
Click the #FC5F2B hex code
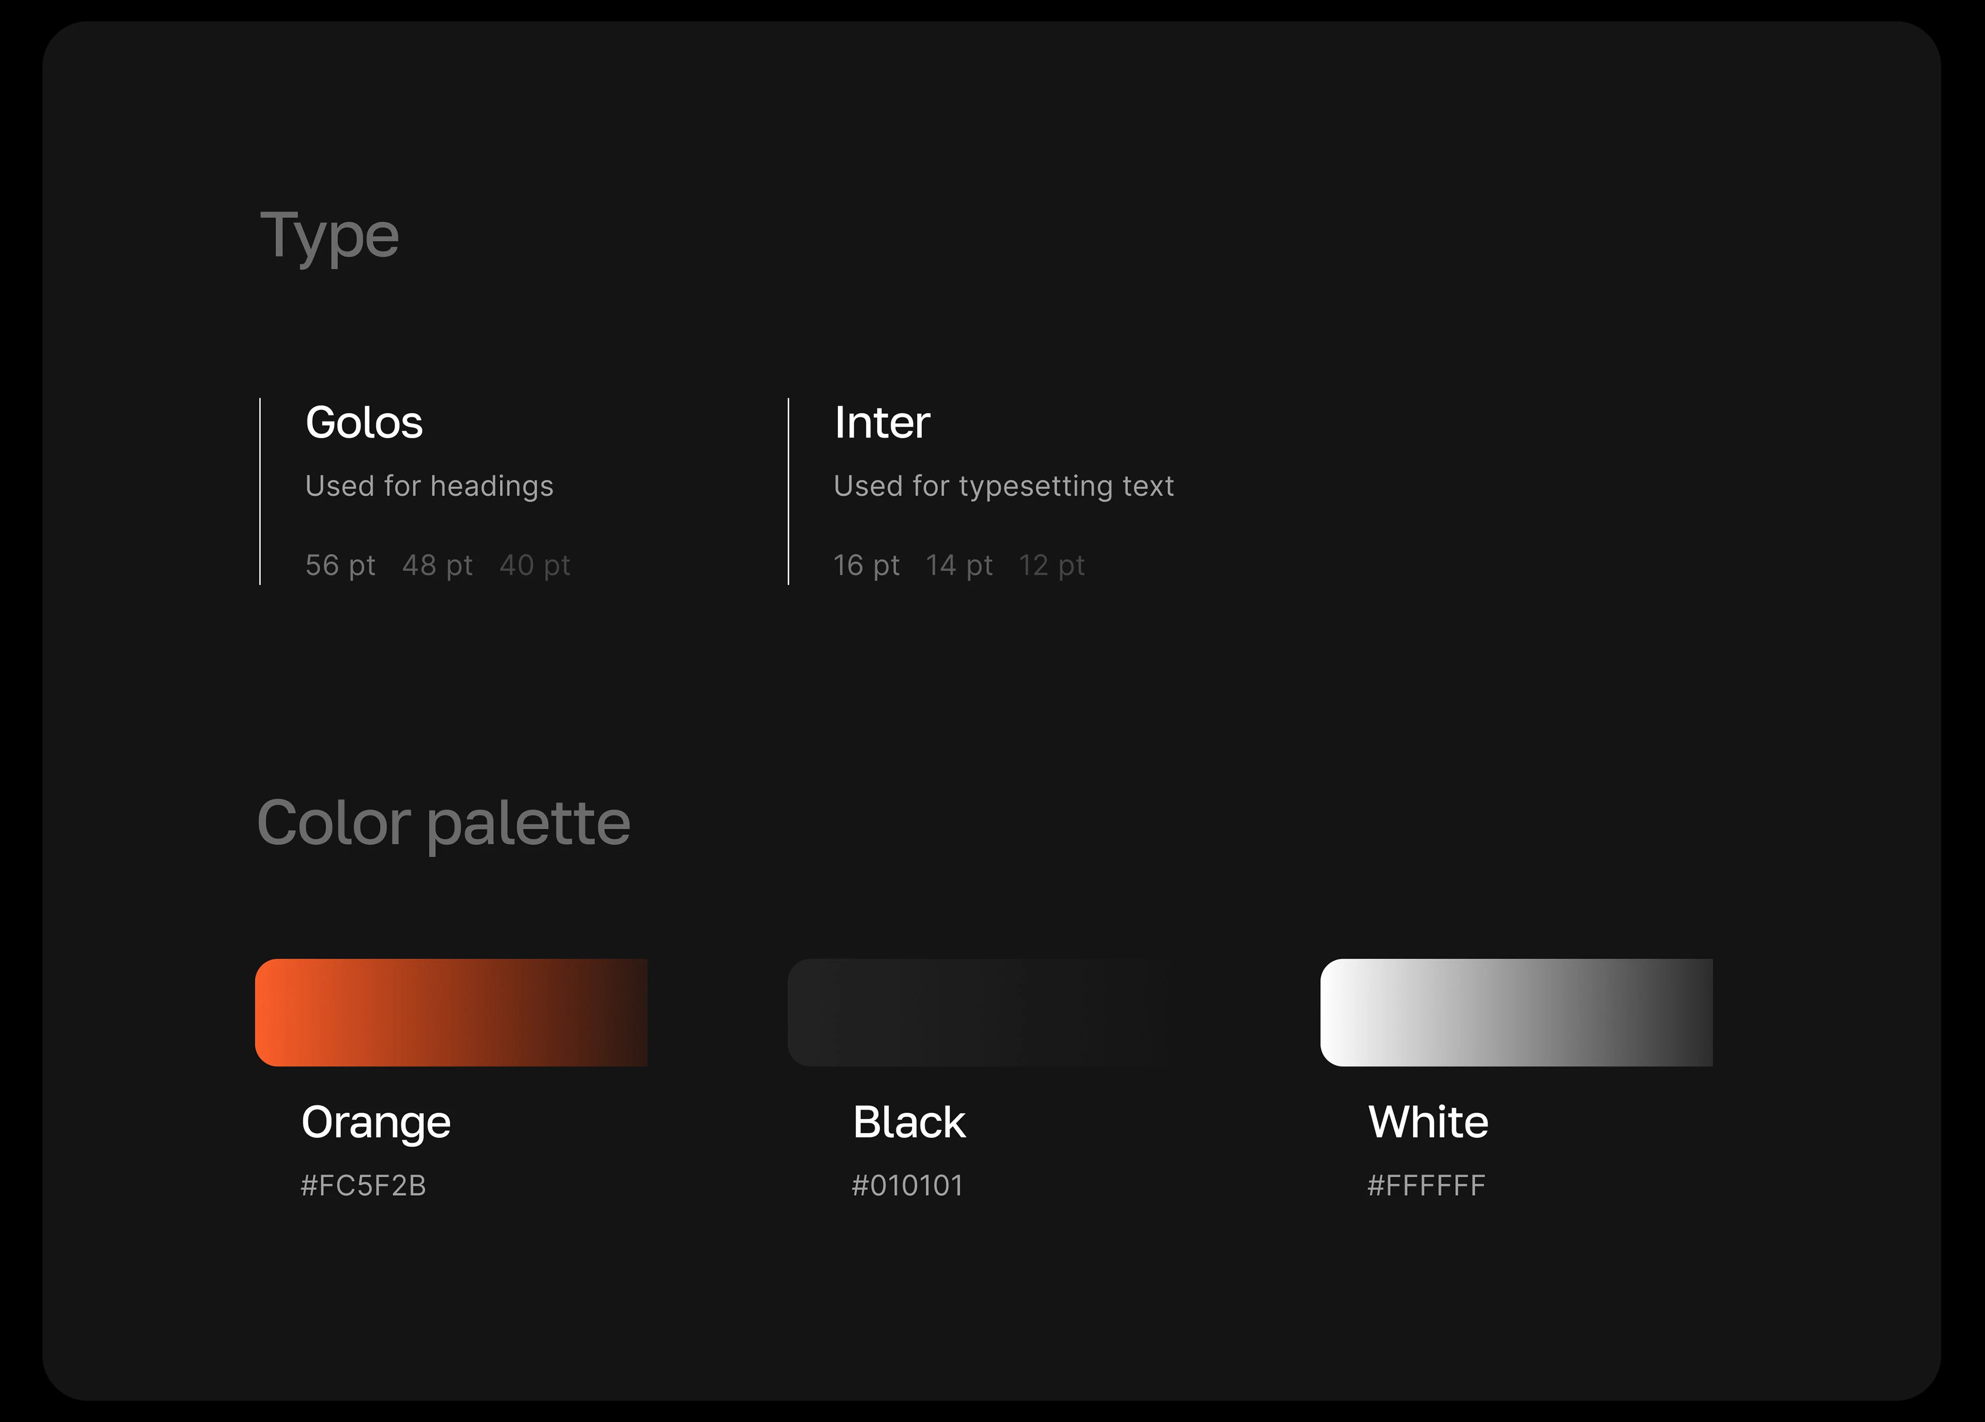(363, 1186)
